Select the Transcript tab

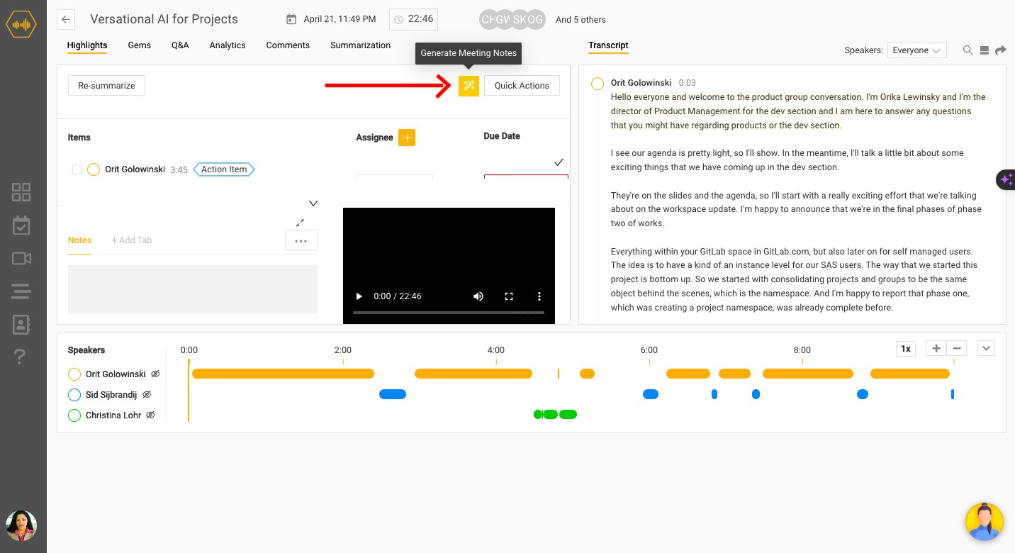(x=608, y=45)
